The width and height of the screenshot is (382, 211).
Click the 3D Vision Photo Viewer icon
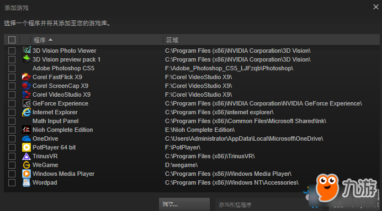click(x=26, y=51)
